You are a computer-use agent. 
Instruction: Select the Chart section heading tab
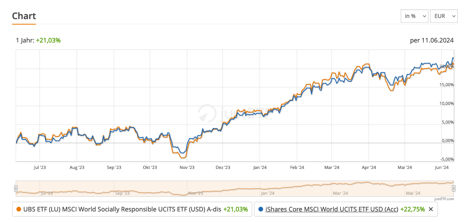(x=24, y=16)
